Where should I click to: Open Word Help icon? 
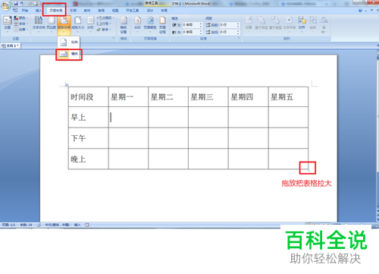point(360,11)
